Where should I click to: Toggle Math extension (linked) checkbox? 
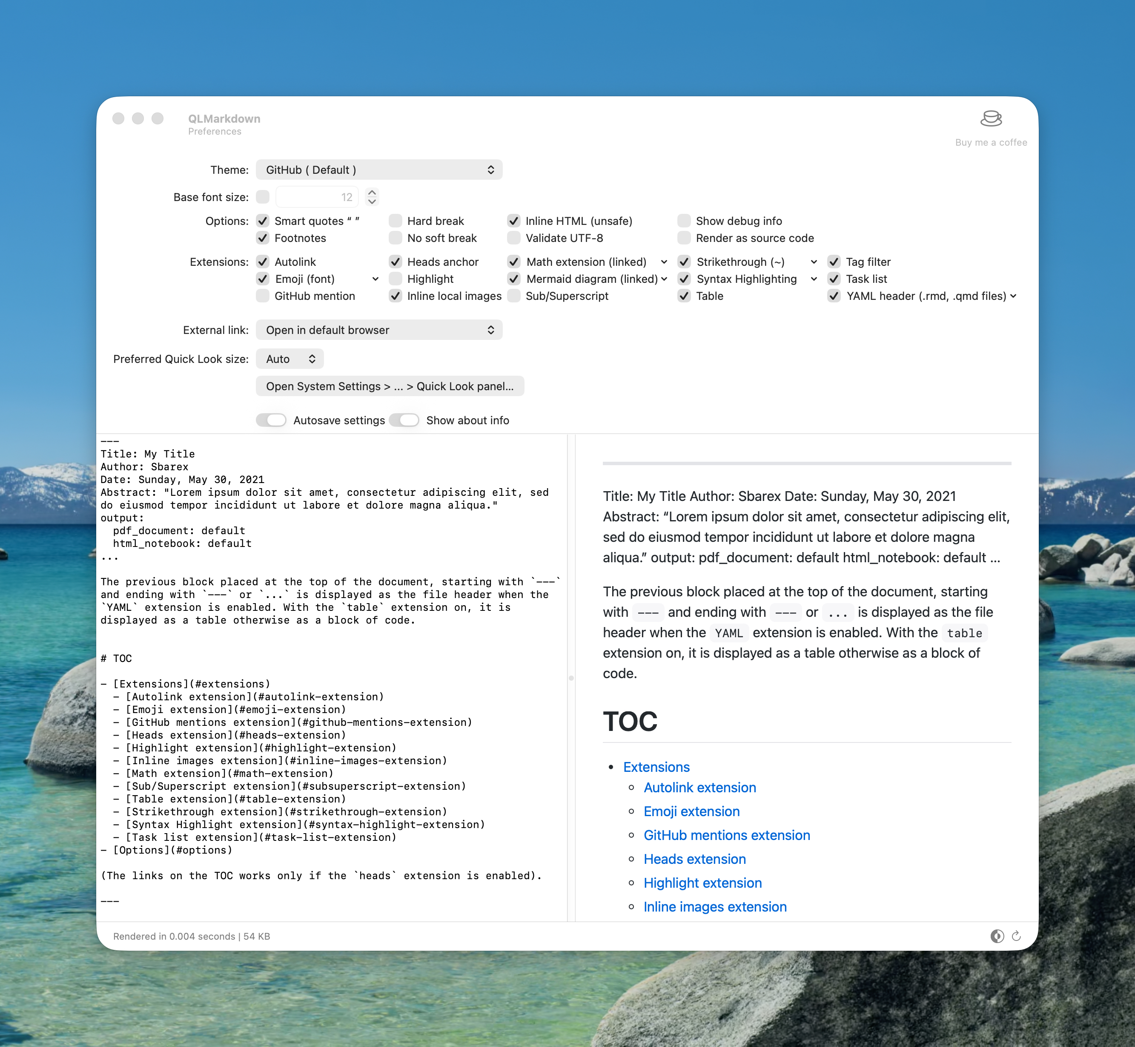click(x=514, y=262)
